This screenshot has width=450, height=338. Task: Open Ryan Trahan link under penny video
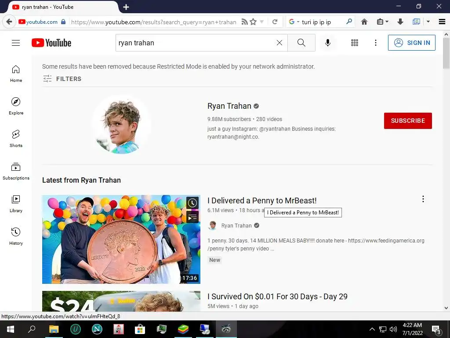click(236, 226)
